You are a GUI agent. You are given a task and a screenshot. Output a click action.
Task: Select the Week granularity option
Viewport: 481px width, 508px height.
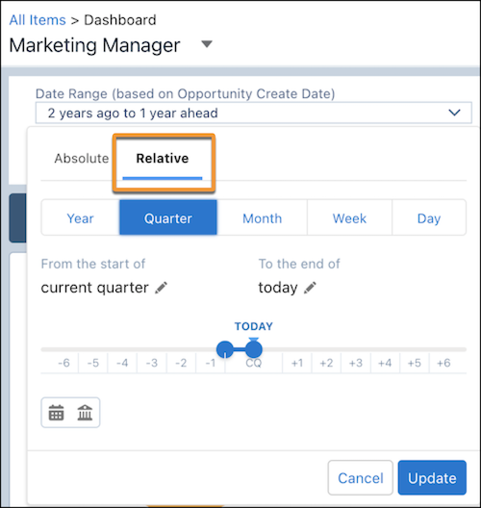click(349, 218)
